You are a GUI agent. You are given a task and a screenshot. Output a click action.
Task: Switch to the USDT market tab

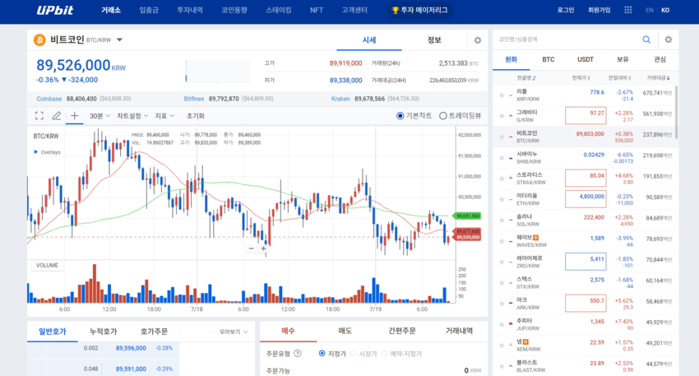(x=586, y=59)
